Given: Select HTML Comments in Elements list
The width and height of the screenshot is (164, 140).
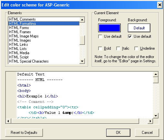Looking at the screenshot, I should point(44,19).
